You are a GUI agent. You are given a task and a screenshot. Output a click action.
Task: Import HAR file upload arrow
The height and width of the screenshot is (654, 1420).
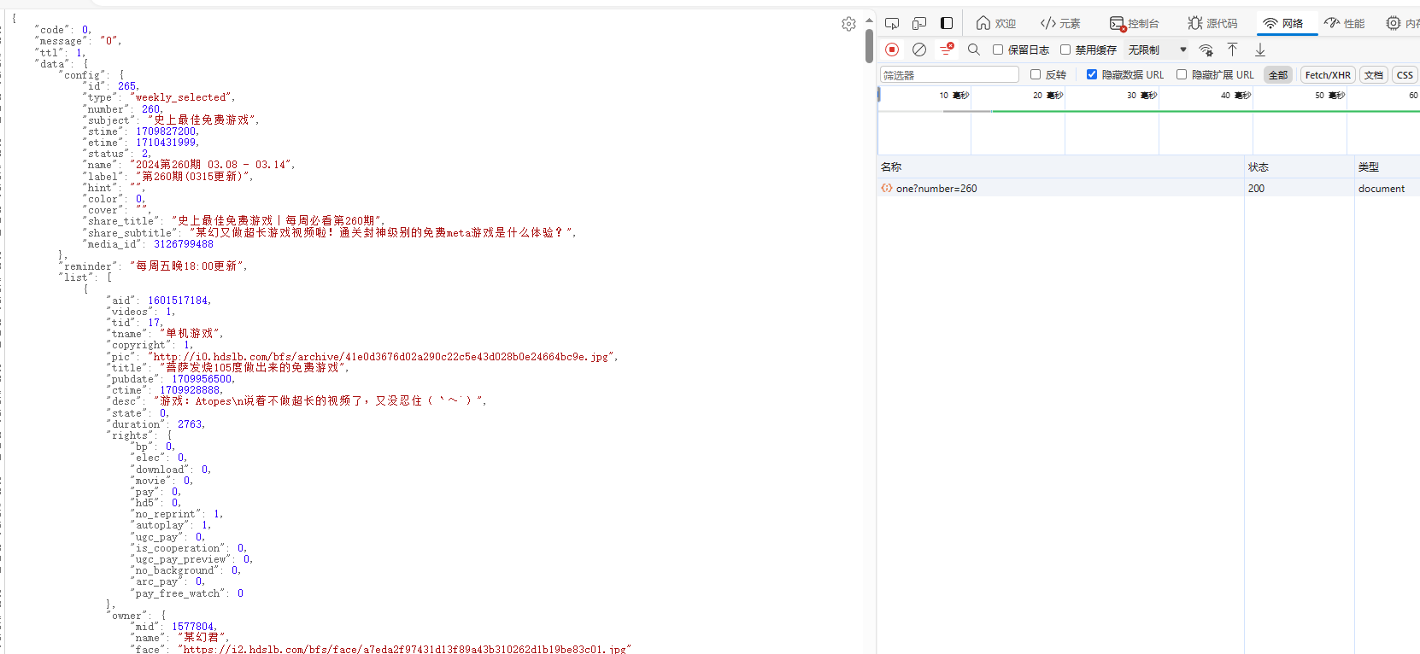(x=1232, y=50)
